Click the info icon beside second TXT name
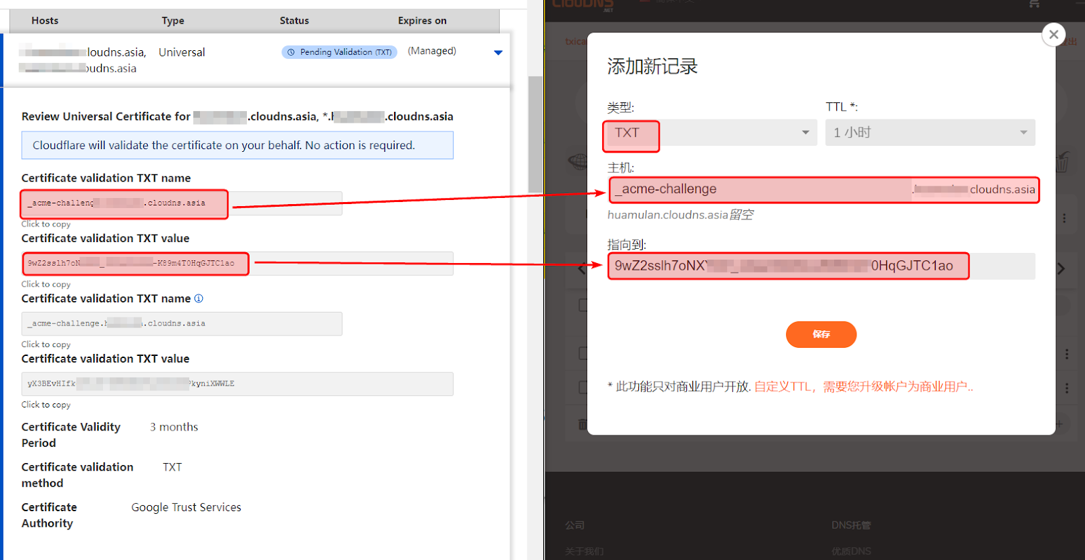The width and height of the screenshot is (1085, 560). (x=199, y=298)
